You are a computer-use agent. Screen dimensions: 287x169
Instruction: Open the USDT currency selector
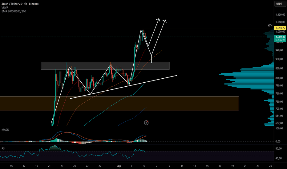(x=280, y=4)
